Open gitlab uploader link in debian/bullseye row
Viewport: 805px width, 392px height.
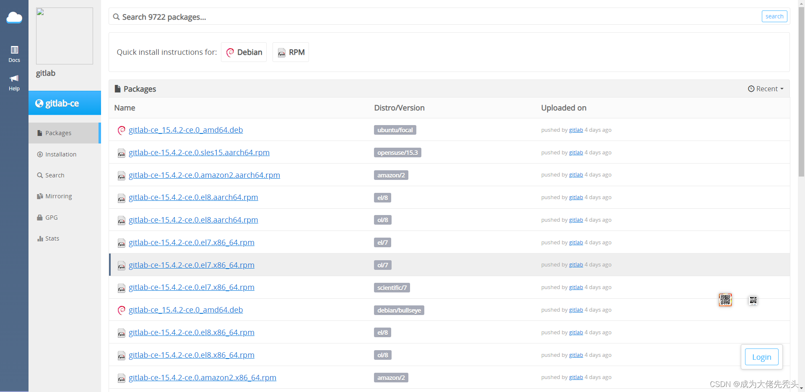point(576,310)
